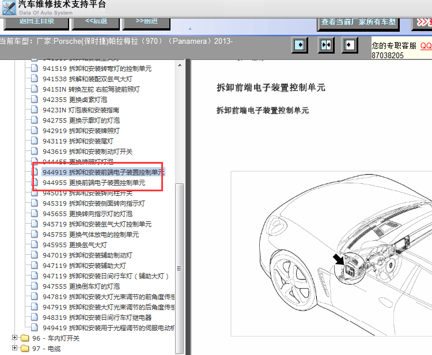Select 947555 更换倒车灯的灯泡
This screenshot has width=432, height=355.
(x=81, y=286)
